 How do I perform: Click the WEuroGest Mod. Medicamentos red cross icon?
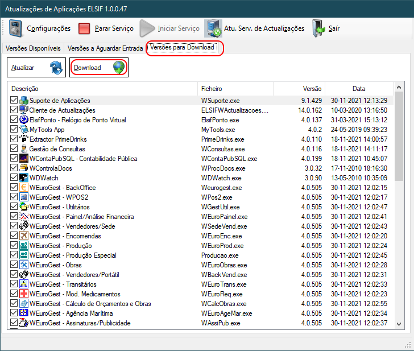[24, 294]
